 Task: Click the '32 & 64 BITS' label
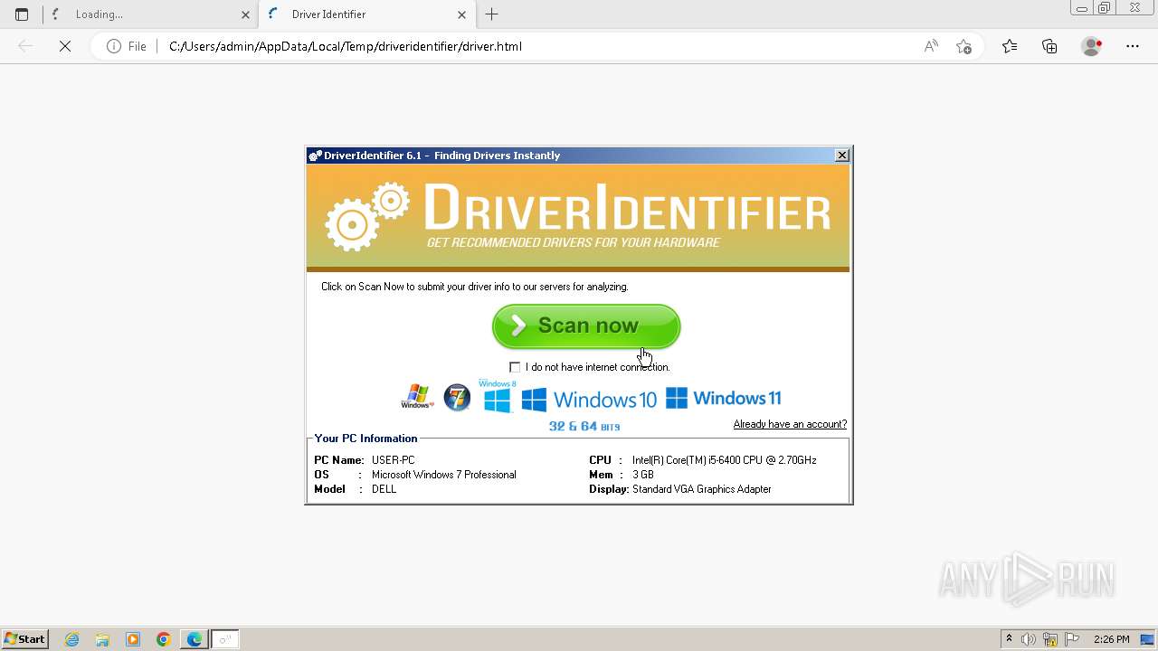click(584, 426)
